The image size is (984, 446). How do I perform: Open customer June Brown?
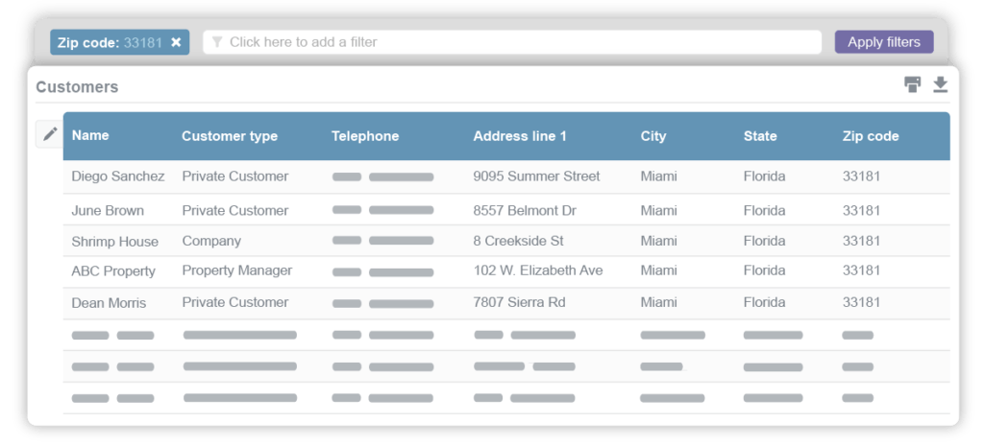tap(108, 210)
